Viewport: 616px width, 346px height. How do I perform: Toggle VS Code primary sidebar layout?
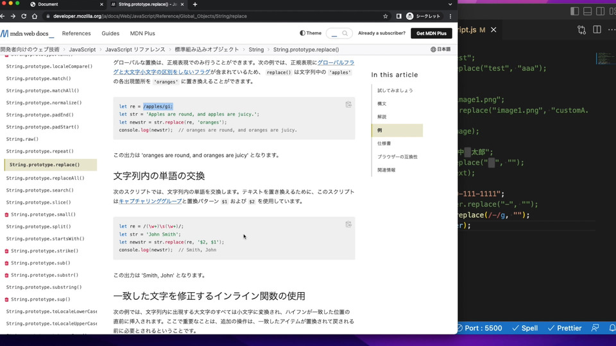click(574, 11)
